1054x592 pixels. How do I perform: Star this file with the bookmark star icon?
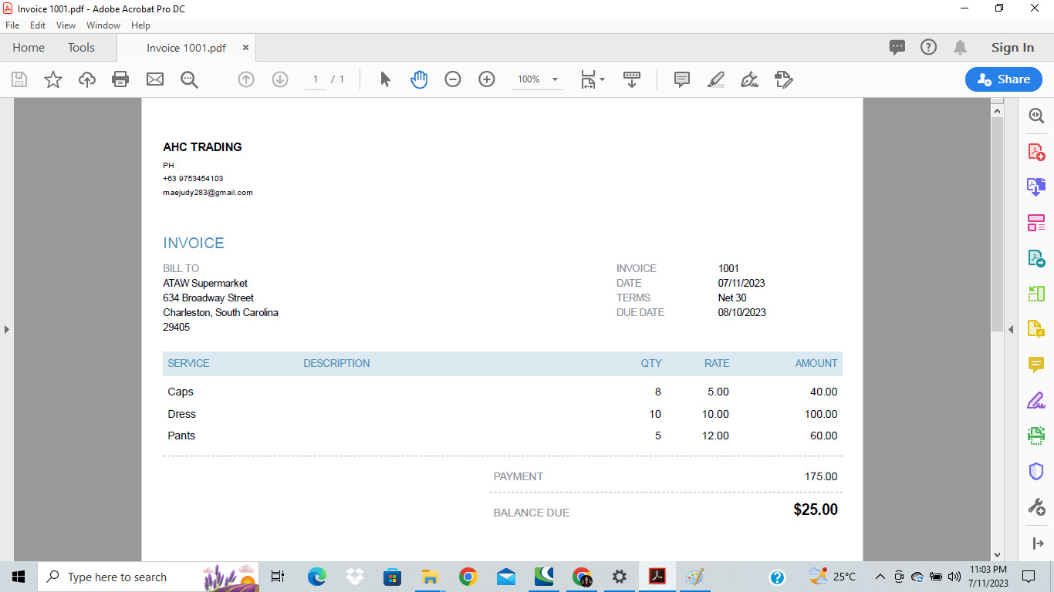(x=53, y=79)
